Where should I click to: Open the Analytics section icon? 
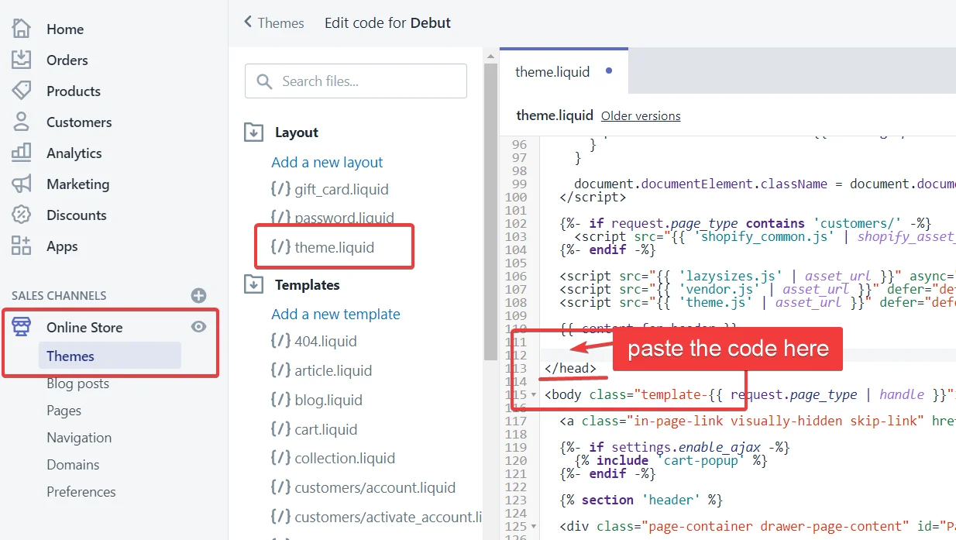(23, 153)
